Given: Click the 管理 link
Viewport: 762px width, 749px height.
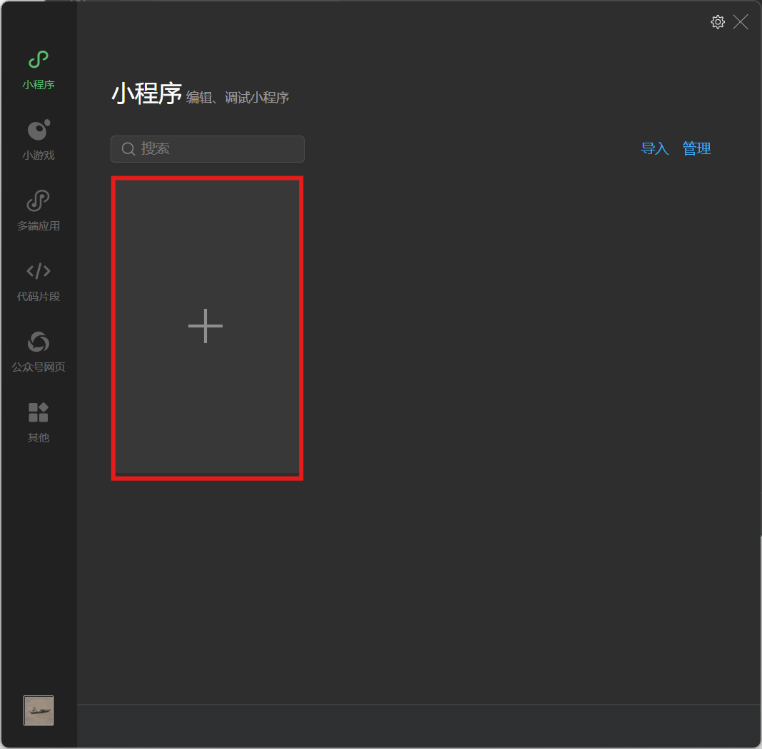Looking at the screenshot, I should [x=696, y=148].
